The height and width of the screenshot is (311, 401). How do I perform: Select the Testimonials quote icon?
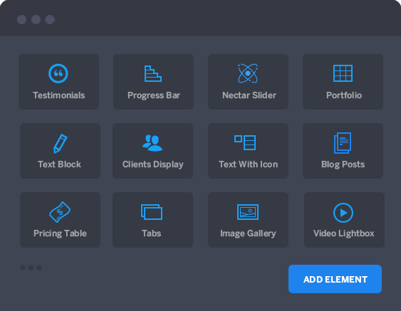click(58, 73)
